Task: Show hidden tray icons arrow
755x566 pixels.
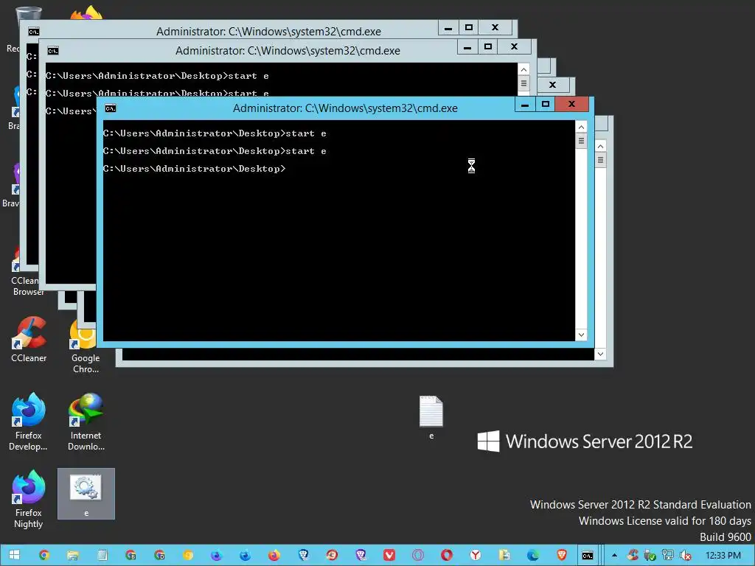Action: [x=614, y=556]
